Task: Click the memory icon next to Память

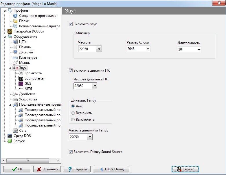Action: pyautogui.click(x=15, y=47)
